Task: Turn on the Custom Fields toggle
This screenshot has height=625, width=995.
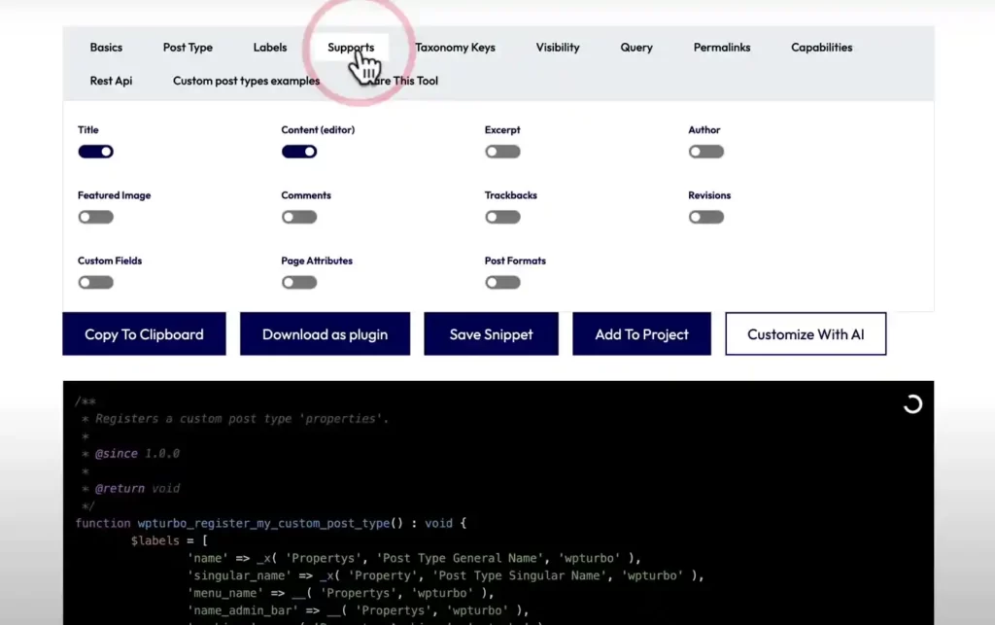Action: tap(96, 282)
